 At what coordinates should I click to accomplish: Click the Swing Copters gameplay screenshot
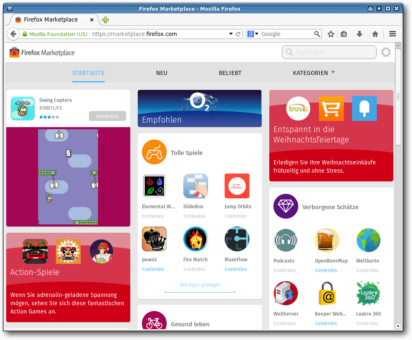pos(68,176)
